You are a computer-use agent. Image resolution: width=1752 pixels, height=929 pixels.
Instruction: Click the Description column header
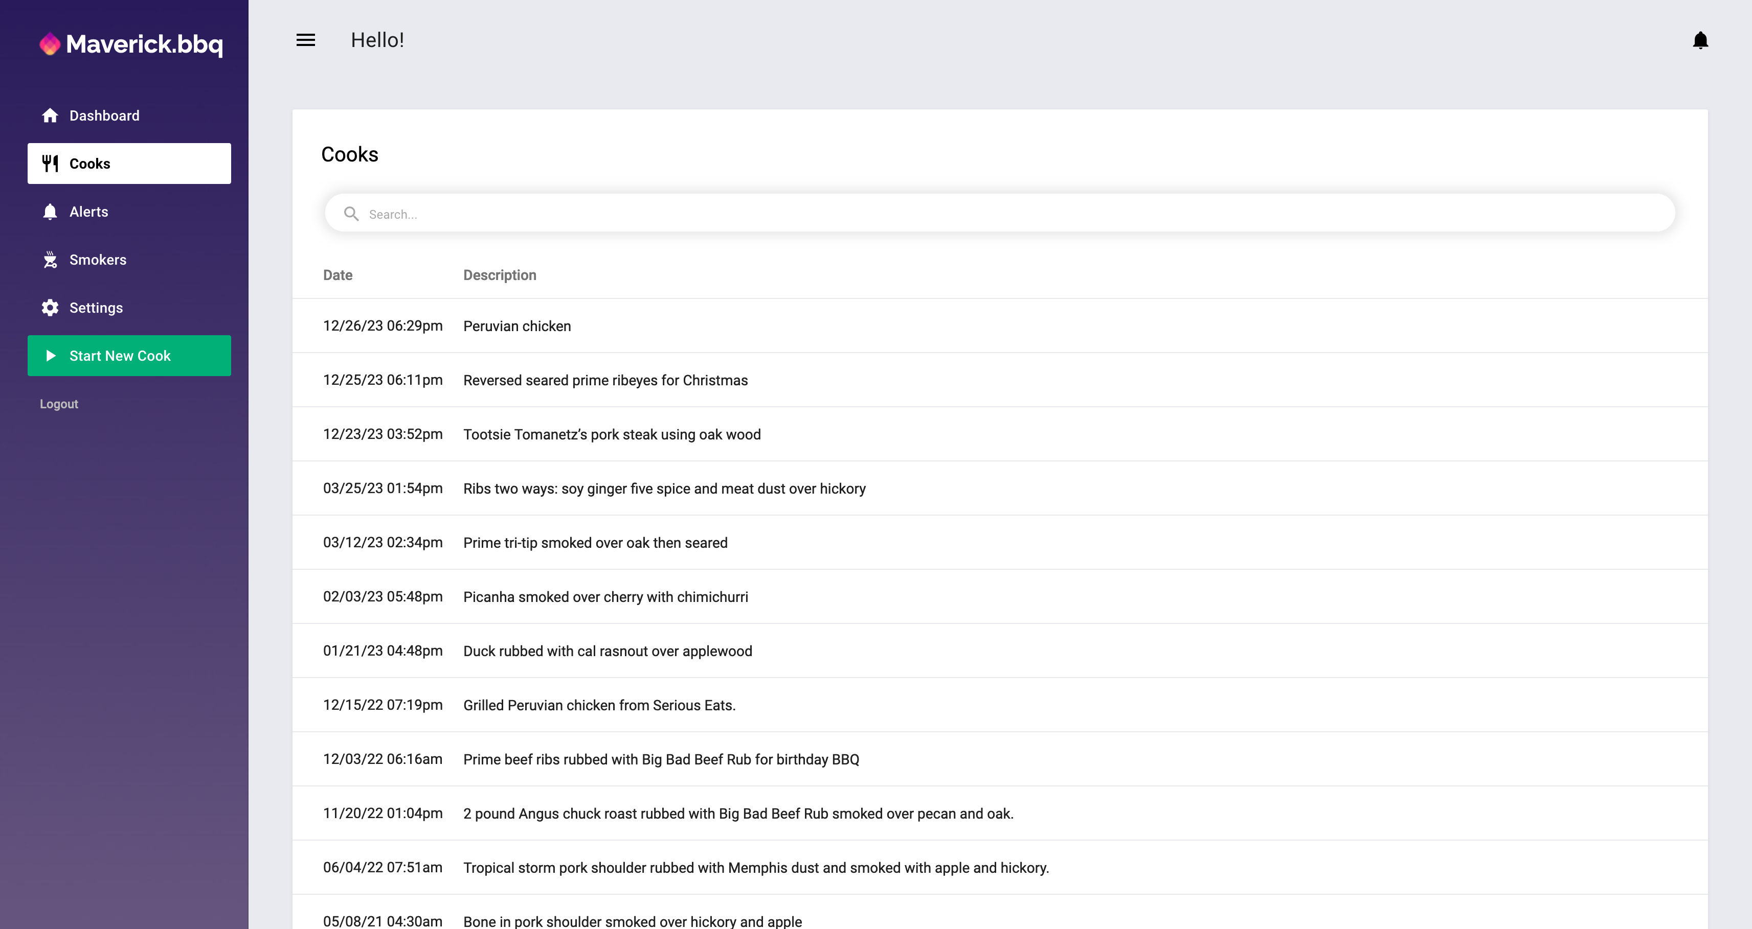point(499,275)
